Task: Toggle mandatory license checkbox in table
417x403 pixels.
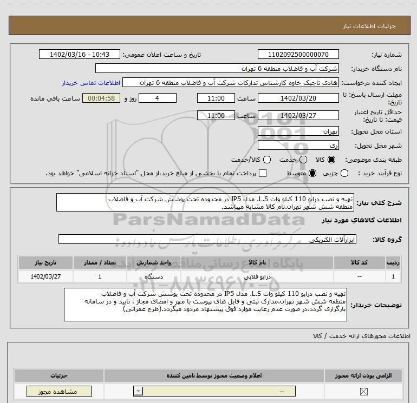Action: (363, 392)
